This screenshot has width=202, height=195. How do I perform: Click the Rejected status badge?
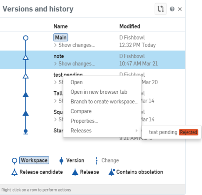188,132
